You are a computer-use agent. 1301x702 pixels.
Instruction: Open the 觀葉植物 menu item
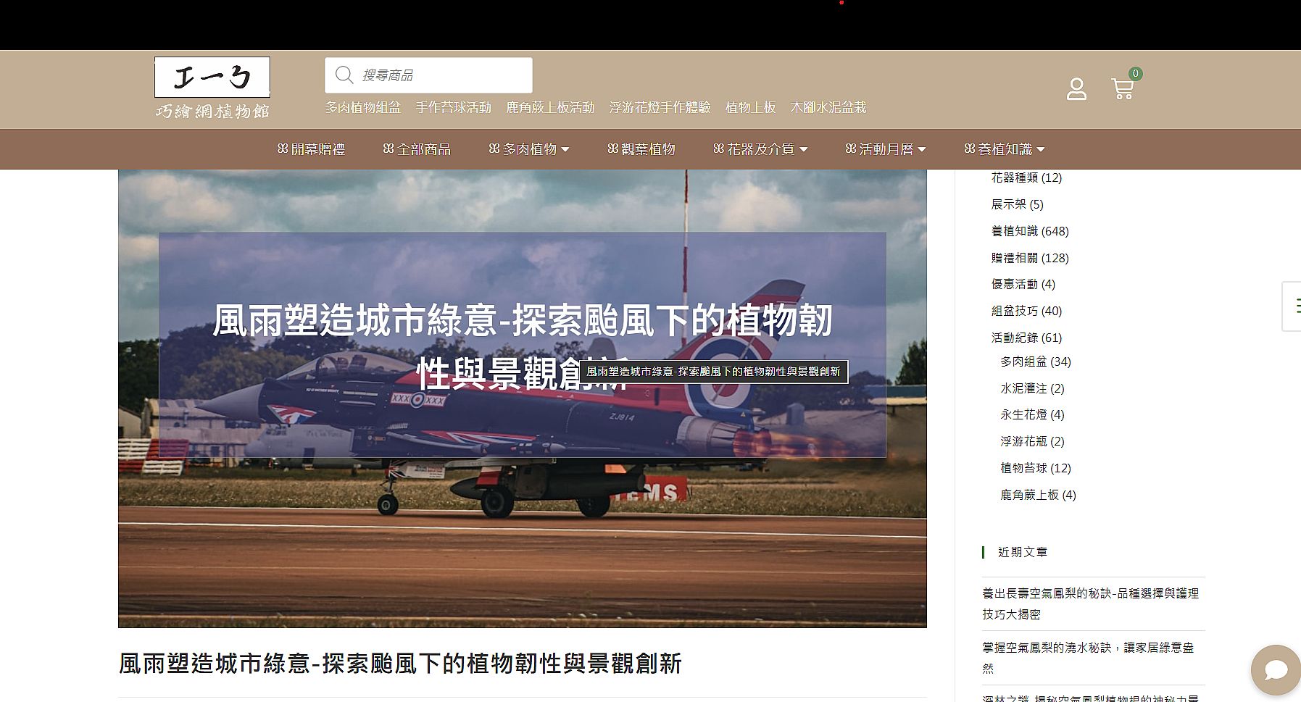(x=641, y=149)
